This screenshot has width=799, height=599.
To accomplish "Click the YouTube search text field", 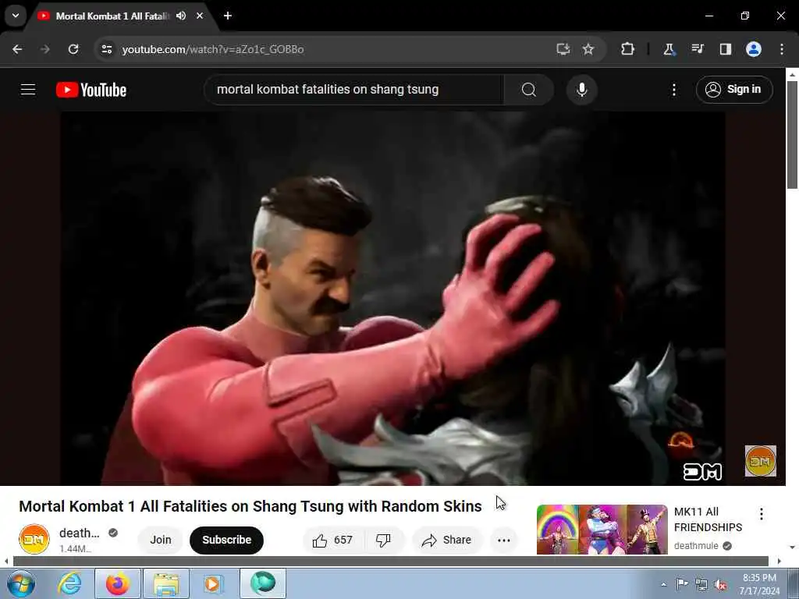I will point(354,90).
